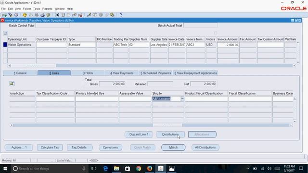Open the folder icon beside the Lines Total
The width and height of the screenshot is (308, 173).
12,84
